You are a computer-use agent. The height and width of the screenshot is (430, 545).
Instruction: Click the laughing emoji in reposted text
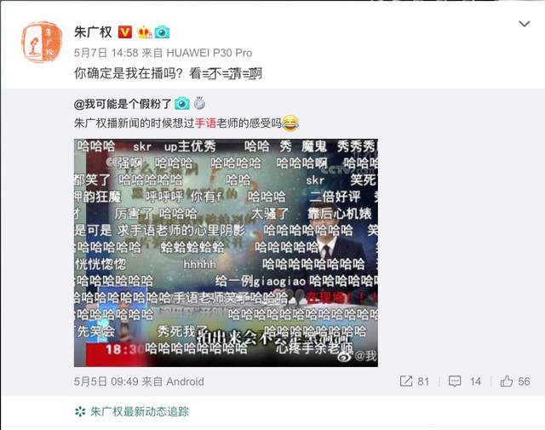coord(290,123)
